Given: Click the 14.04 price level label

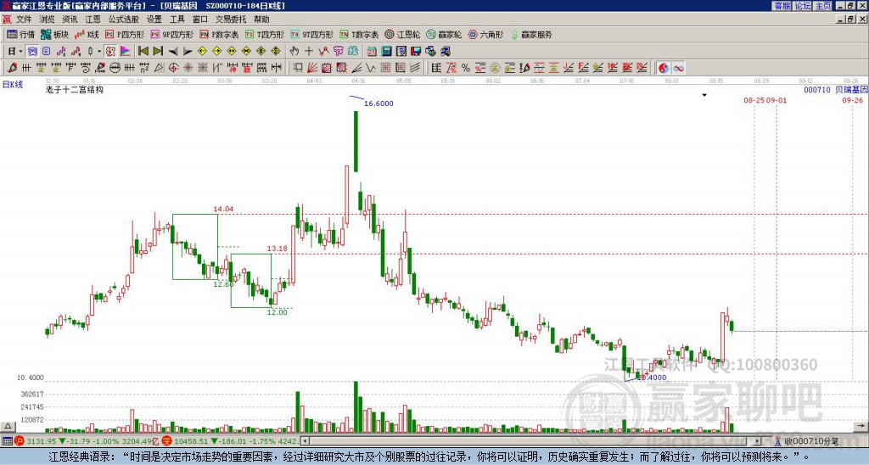Looking at the screenshot, I should click(223, 209).
